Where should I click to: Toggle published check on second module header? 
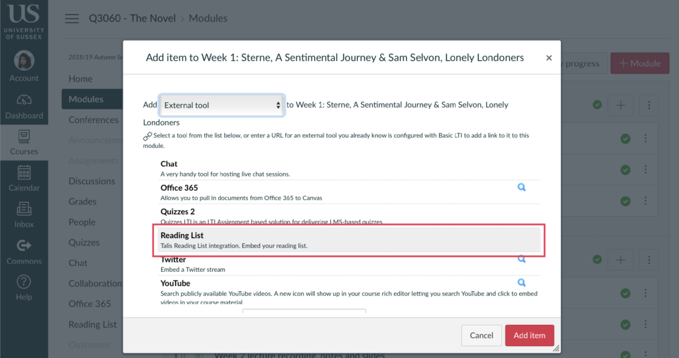[x=597, y=259]
